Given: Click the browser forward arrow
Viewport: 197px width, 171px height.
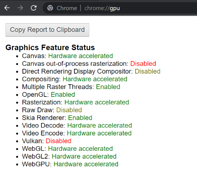Looking at the screenshot, I should 20,8.
